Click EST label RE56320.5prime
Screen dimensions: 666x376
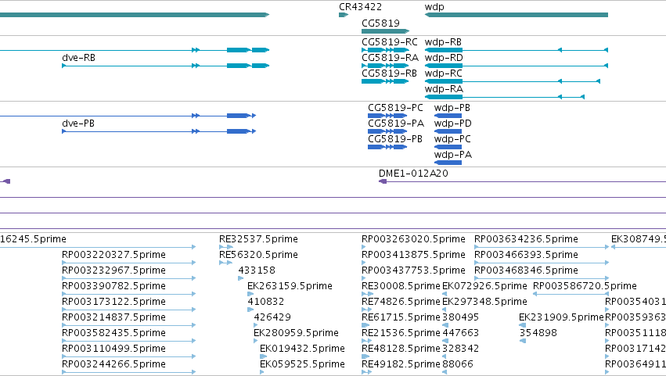(258, 255)
